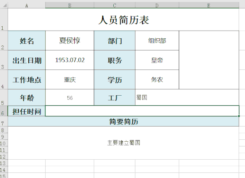
Task: Click the select-all corner triangle
Action: (x=5, y=5)
